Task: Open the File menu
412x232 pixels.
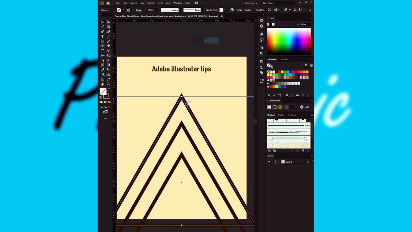Action: point(118,3)
